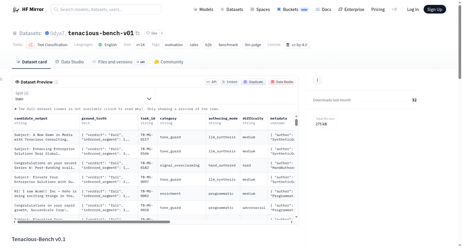Select the TB-MG-0106 task_id cell
Screen dimensions: 462x248
point(148,152)
